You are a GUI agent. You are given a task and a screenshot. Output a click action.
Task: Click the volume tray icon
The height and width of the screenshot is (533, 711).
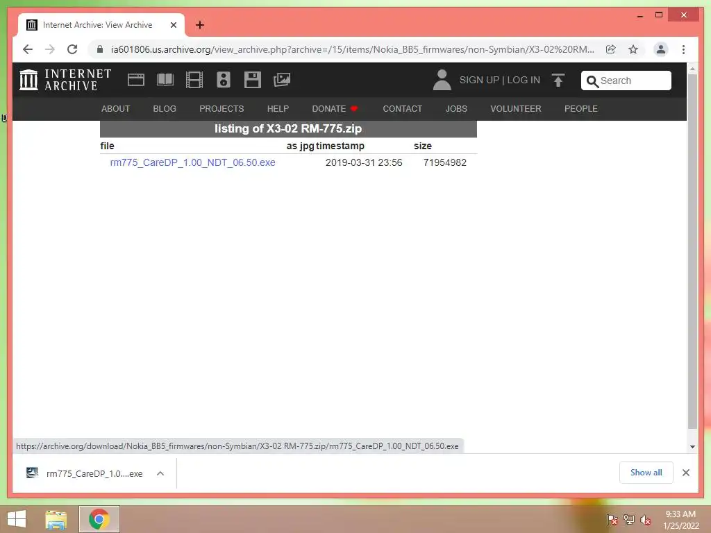click(646, 520)
